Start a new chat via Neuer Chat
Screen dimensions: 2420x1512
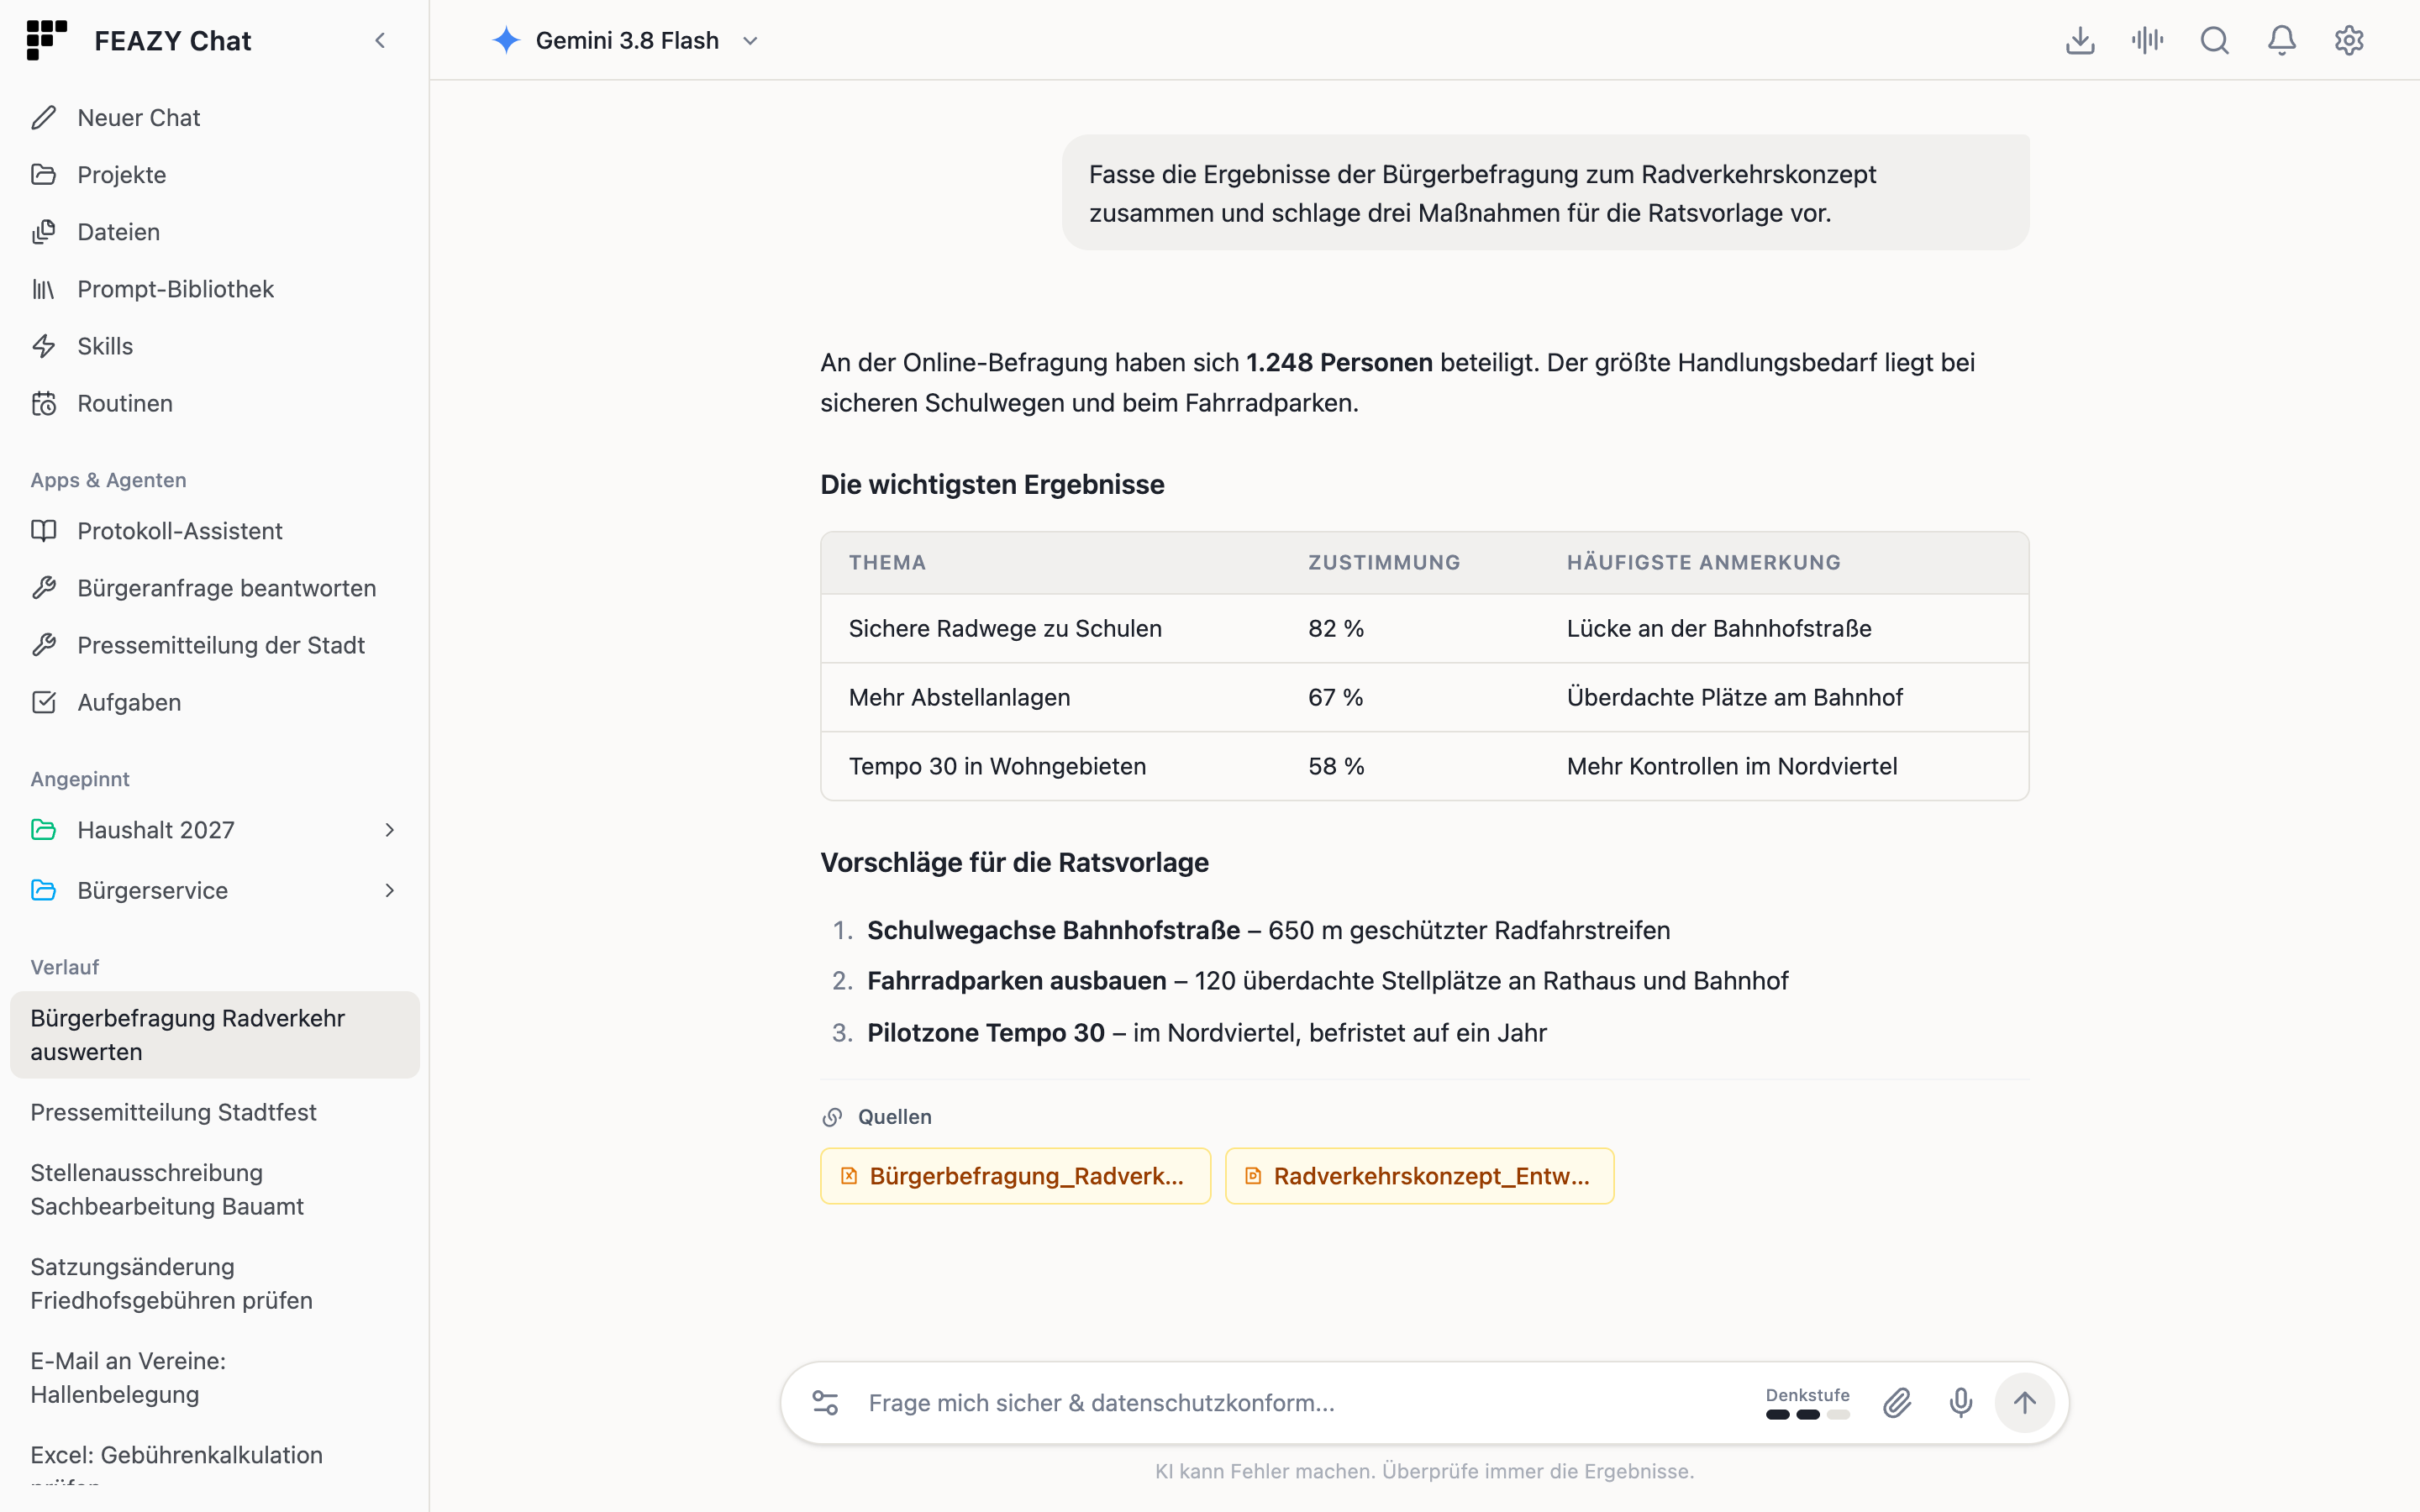tap(214, 118)
